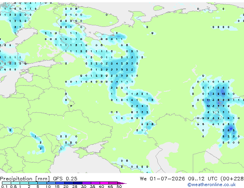Click the 35–40 mm legend color box
244x188 pixels.
[x=95, y=183]
